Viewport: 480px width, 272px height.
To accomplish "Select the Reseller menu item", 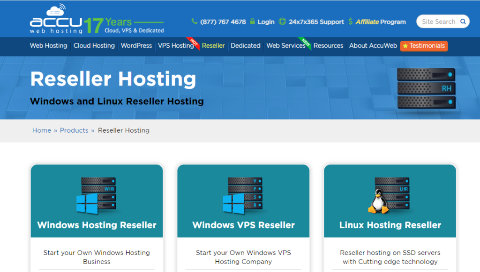I will click(213, 45).
